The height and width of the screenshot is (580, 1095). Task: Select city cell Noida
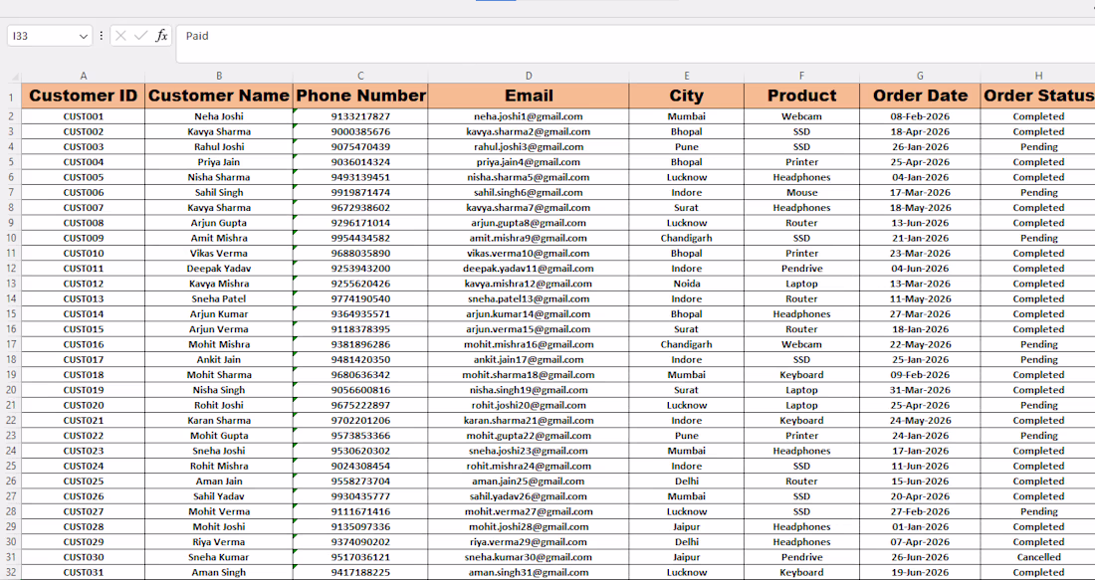[687, 284]
